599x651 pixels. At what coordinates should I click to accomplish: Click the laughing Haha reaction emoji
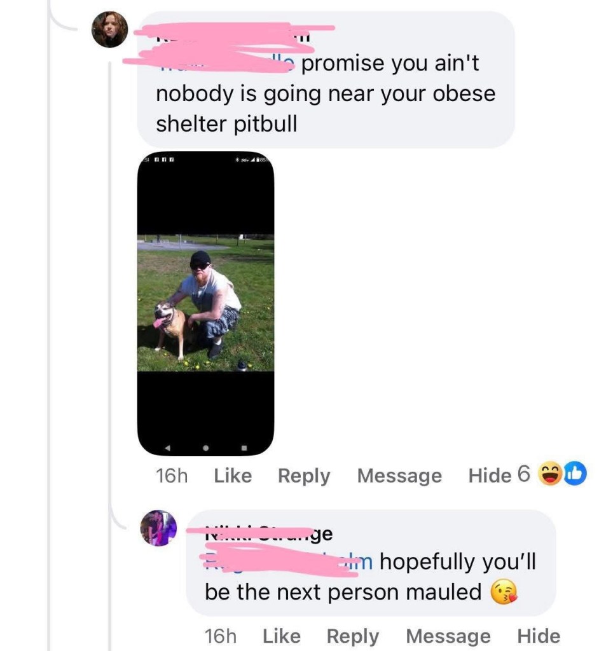(550, 474)
